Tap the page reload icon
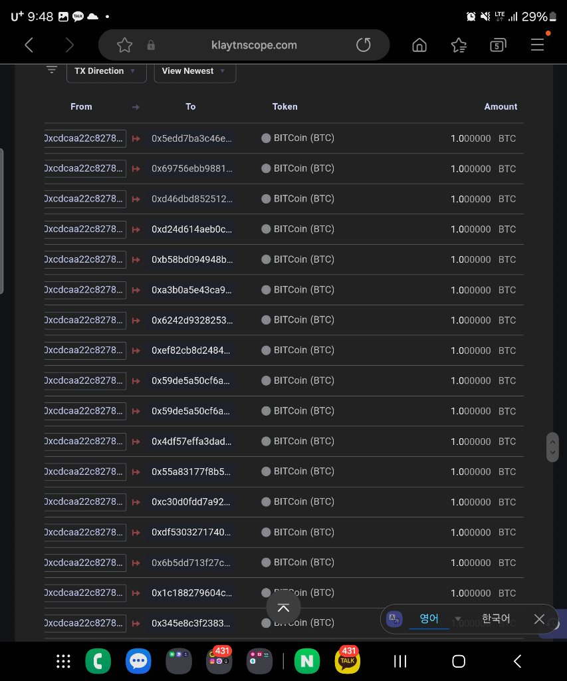 pos(364,45)
